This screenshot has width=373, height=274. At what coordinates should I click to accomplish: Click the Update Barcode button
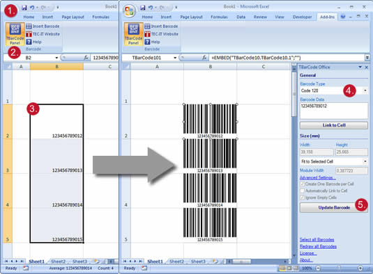click(x=334, y=207)
